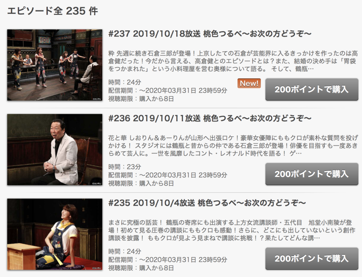This screenshot has width=362, height=277.
Task: Open thumbnail for episode #236
Action: [x=55, y=149]
